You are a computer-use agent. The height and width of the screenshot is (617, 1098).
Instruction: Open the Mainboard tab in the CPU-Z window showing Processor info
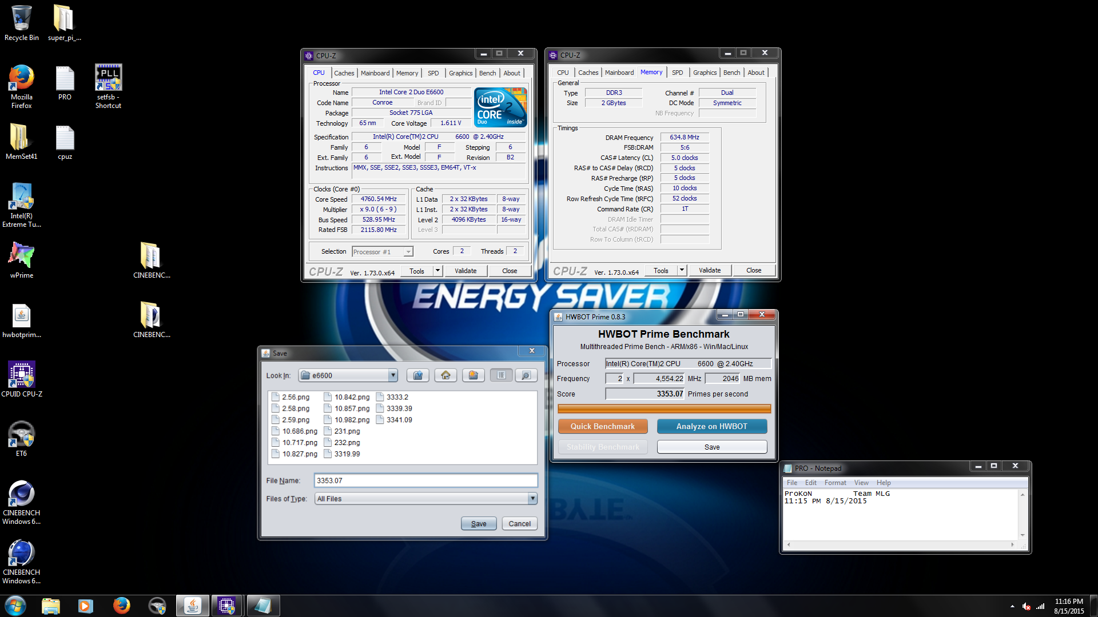[x=375, y=73]
